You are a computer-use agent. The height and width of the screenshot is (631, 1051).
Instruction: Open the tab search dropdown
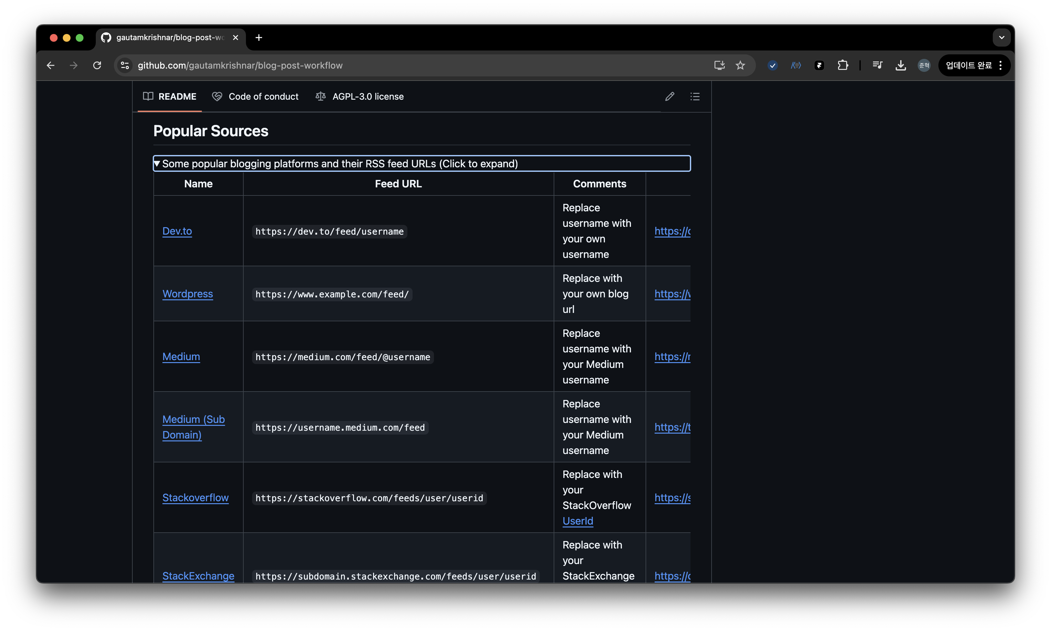pos(1002,38)
